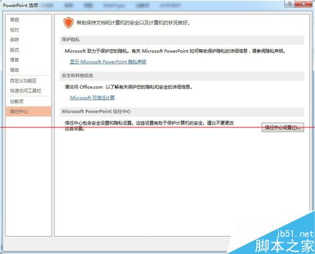Open the 校对 options category

pos(28,30)
